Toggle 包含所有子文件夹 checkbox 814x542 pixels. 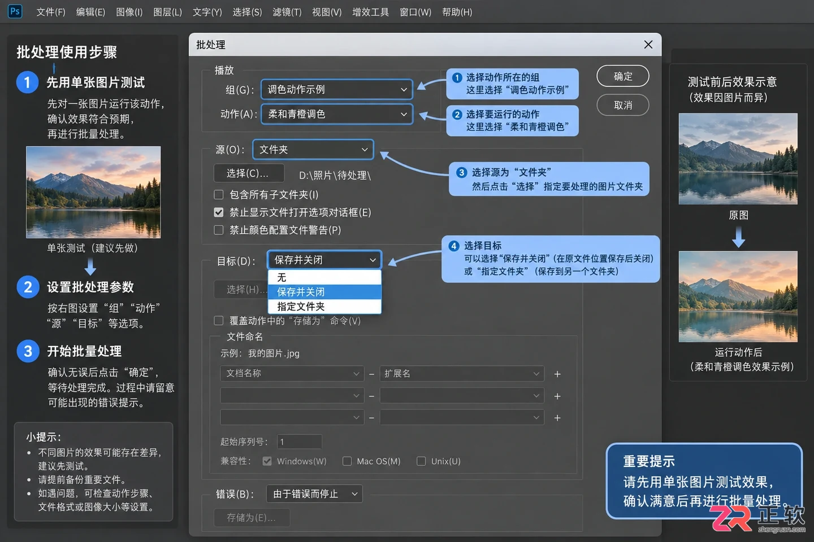point(219,195)
